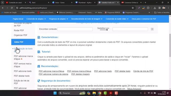Switch to the Conversor Online tab
This screenshot has height=96, width=171.
(131, 2)
